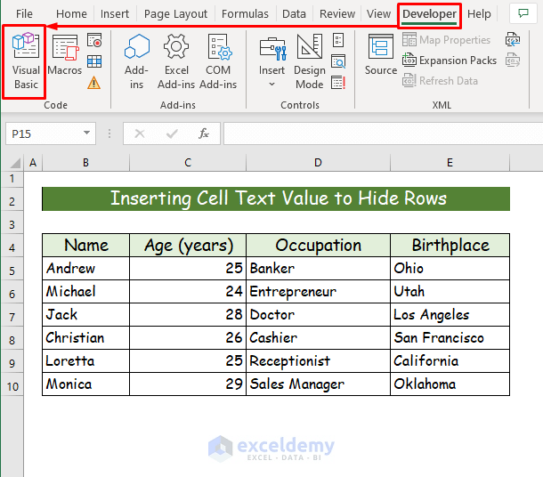Switch to the Review tab
The width and height of the screenshot is (543, 477).
click(x=337, y=14)
